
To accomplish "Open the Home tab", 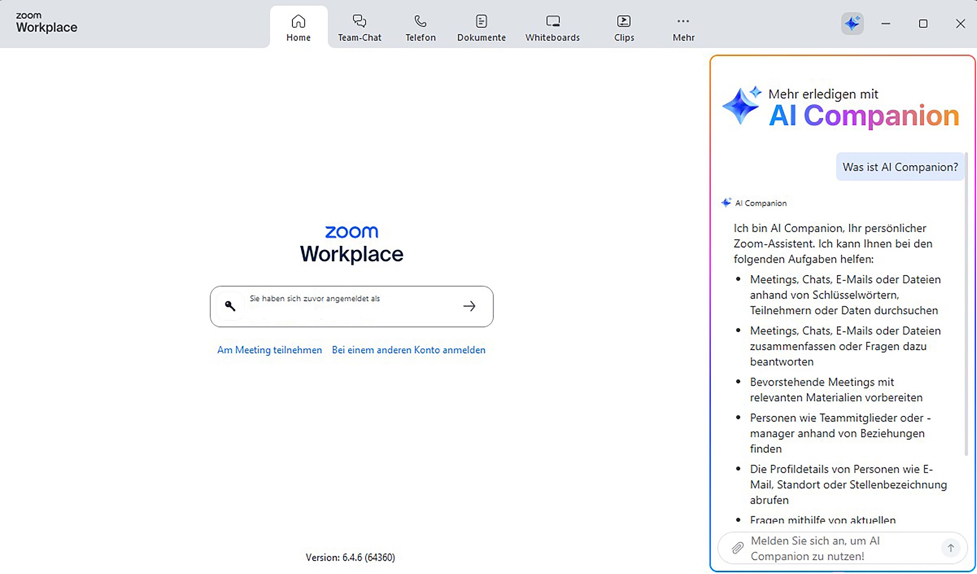I will 298,28.
